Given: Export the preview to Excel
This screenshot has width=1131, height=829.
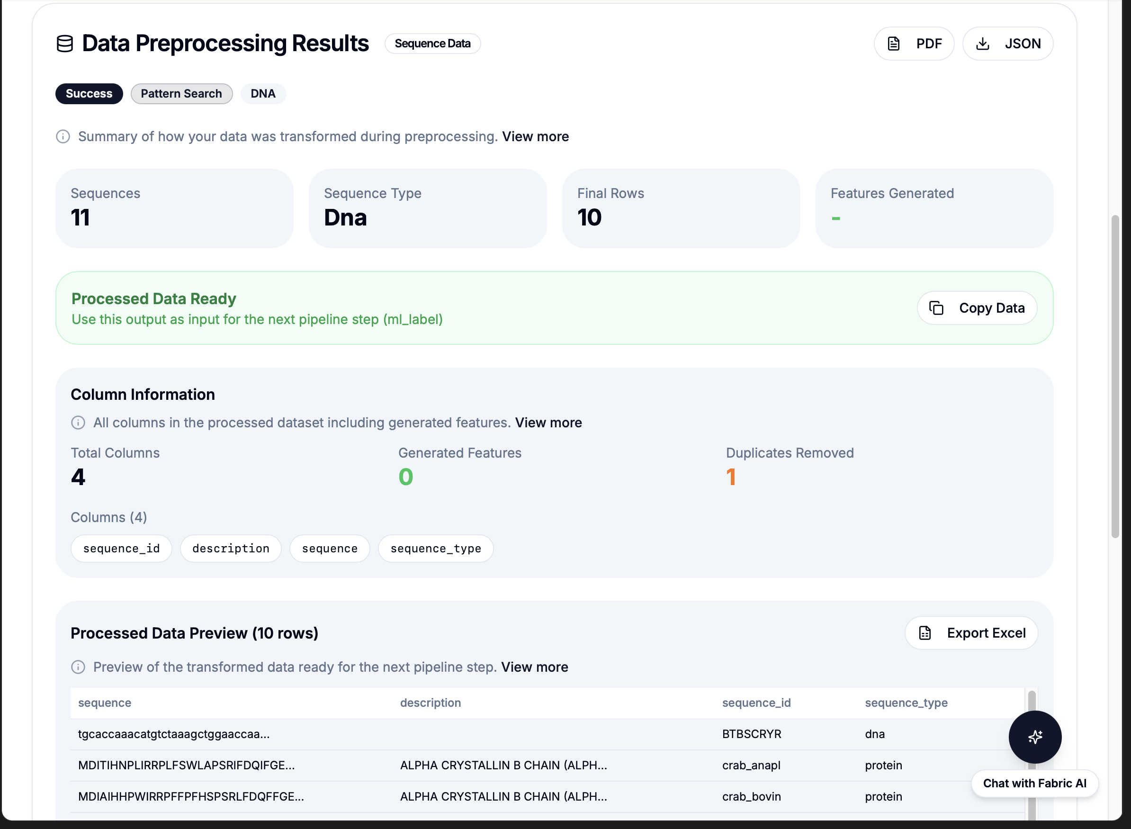Looking at the screenshot, I should (971, 633).
